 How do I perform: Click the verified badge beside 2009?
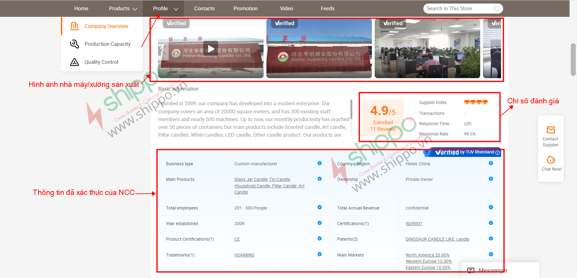(x=320, y=223)
